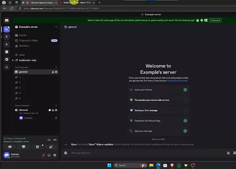Toggle deafen headphones icon
Viewport: 236px width, 169px height.
pos(49,155)
